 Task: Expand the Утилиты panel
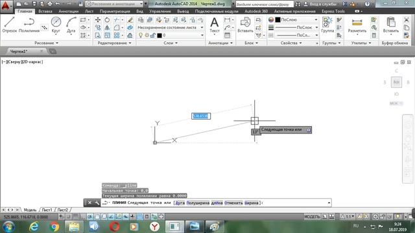[361, 43]
